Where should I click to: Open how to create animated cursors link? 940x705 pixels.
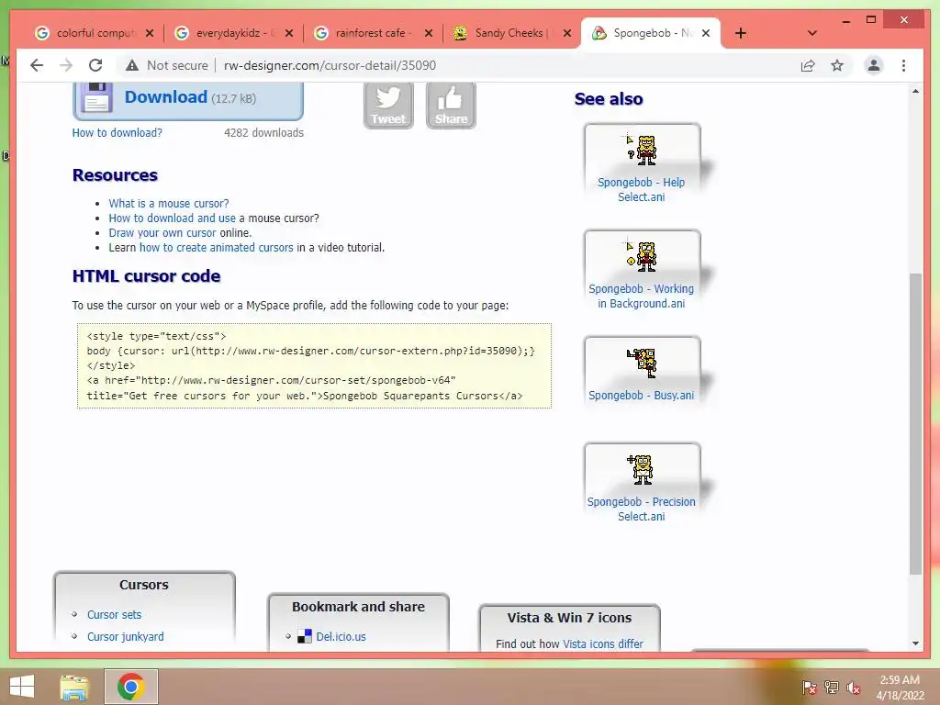click(216, 248)
